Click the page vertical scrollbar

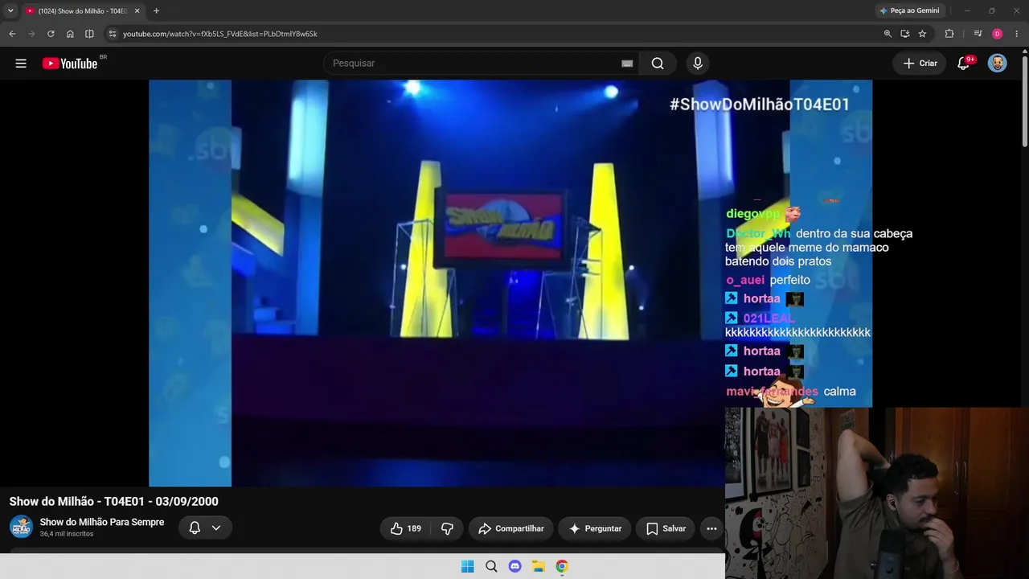(x=1025, y=101)
